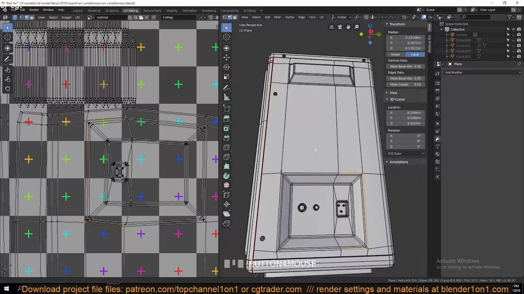Switch transform median to Global
The width and height of the screenshot is (524, 294).
(x=395, y=54)
